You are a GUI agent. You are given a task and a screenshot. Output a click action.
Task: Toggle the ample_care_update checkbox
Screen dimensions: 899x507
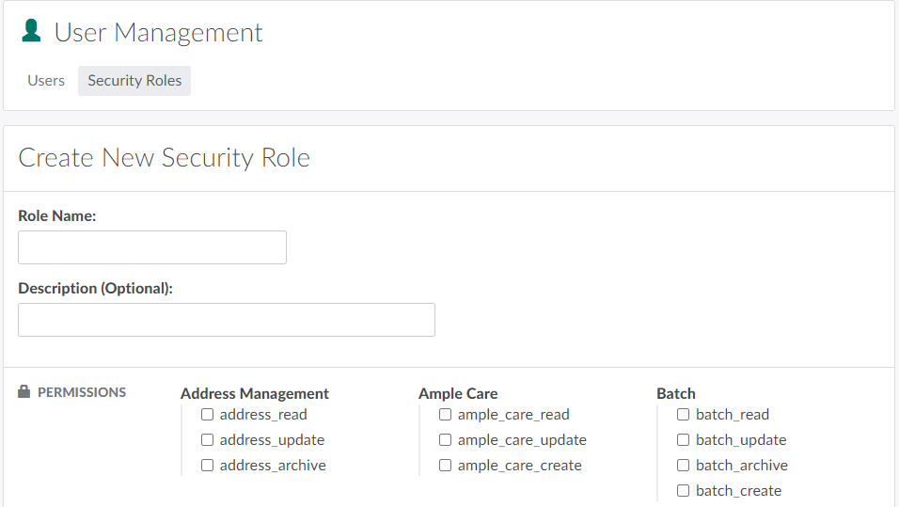pyautogui.click(x=446, y=440)
